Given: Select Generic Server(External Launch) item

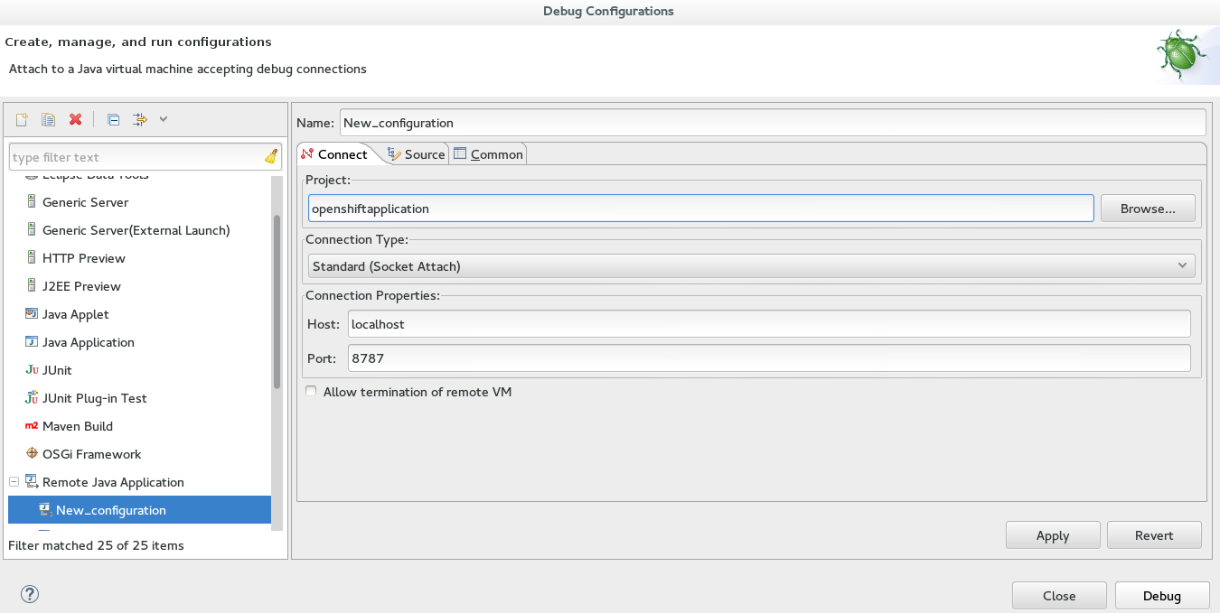Looking at the screenshot, I should [136, 230].
